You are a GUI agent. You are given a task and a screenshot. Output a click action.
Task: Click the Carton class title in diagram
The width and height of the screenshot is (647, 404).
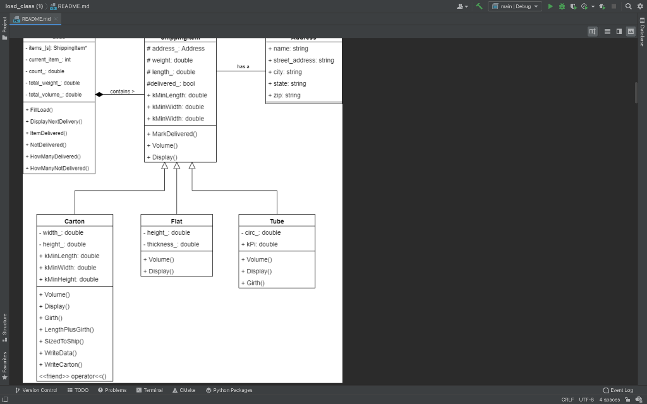75,222
